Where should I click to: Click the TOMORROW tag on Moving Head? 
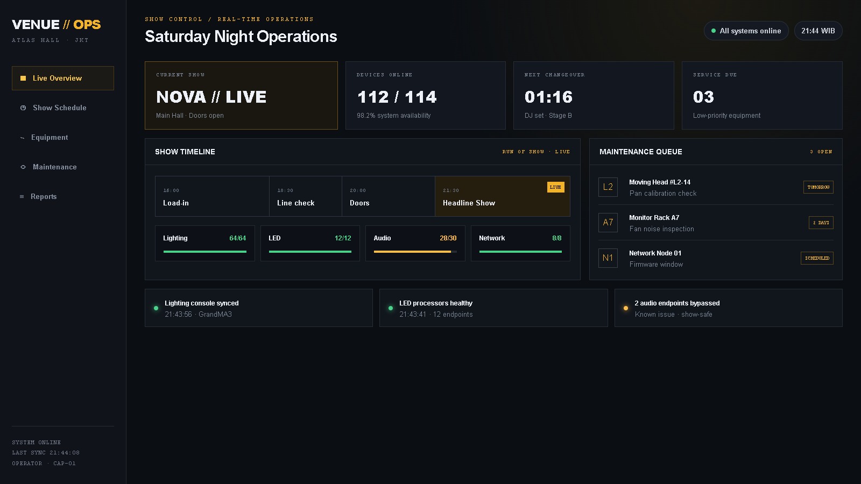coord(818,187)
